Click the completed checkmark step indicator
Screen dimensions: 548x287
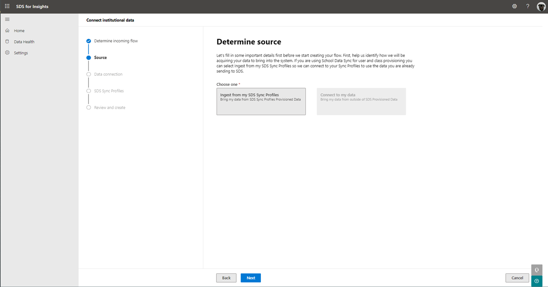pyautogui.click(x=89, y=41)
